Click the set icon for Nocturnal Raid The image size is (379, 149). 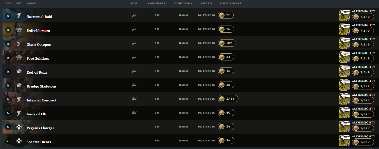point(19,16)
